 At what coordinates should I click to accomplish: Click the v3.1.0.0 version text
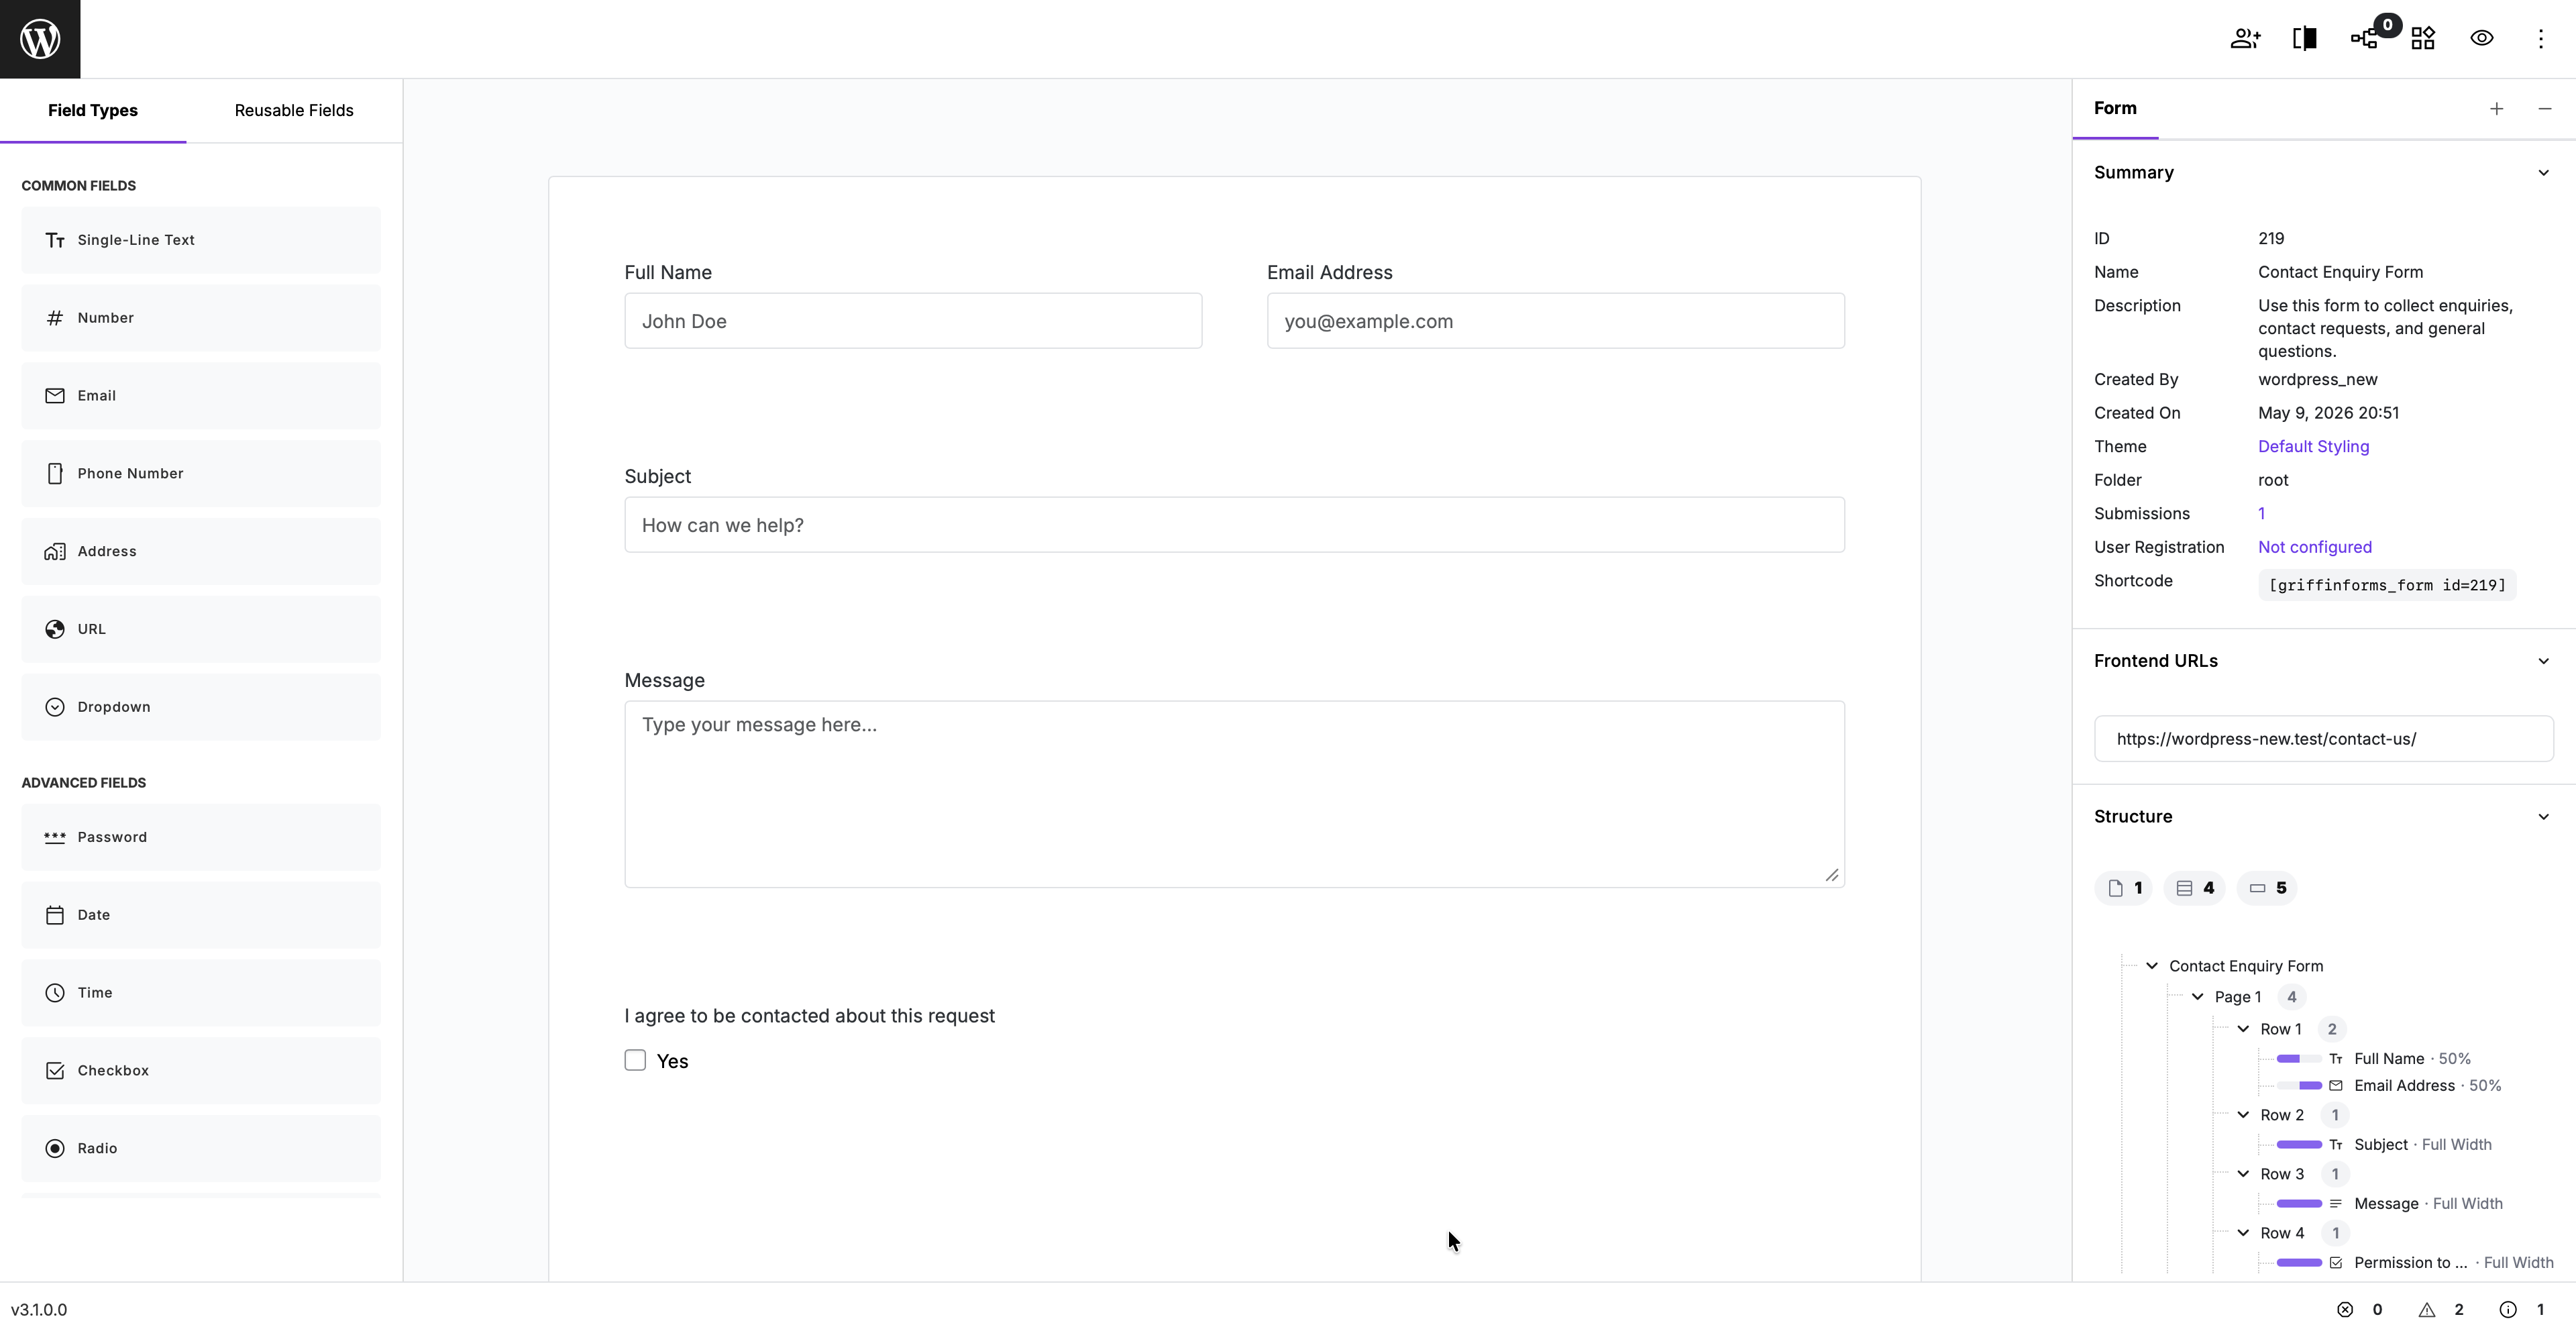point(39,1310)
